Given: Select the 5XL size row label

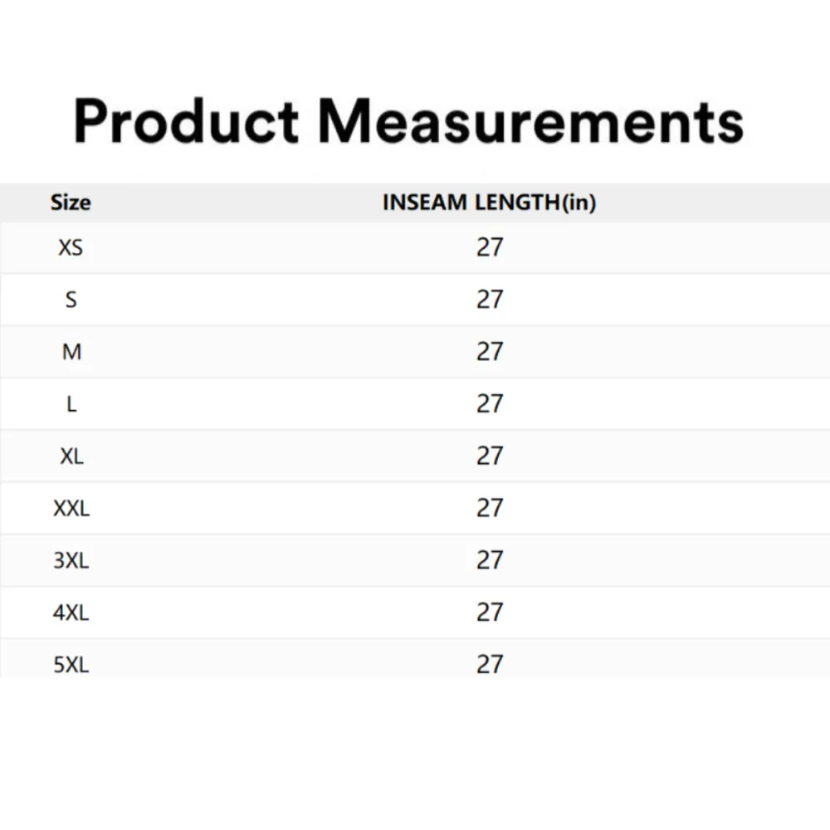Looking at the screenshot, I should [x=71, y=664].
